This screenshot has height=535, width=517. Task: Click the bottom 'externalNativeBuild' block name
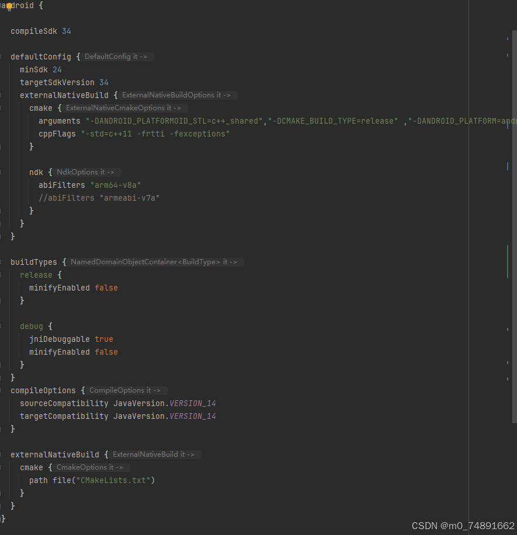click(55, 455)
